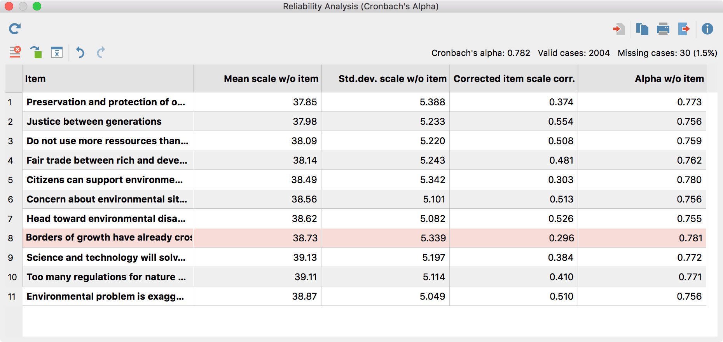The width and height of the screenshot is (723, 342).
Task: Undo the last change
Action: [80, 52]
